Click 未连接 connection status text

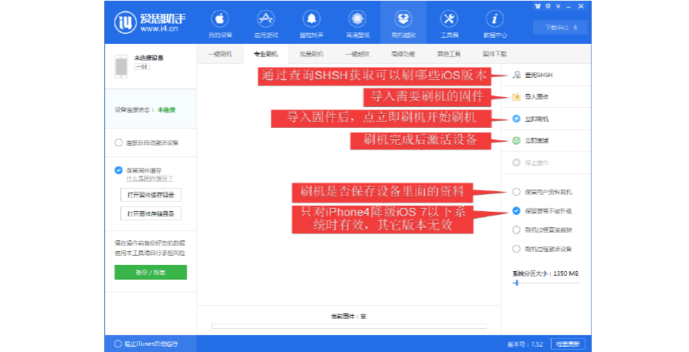[167, 109]
